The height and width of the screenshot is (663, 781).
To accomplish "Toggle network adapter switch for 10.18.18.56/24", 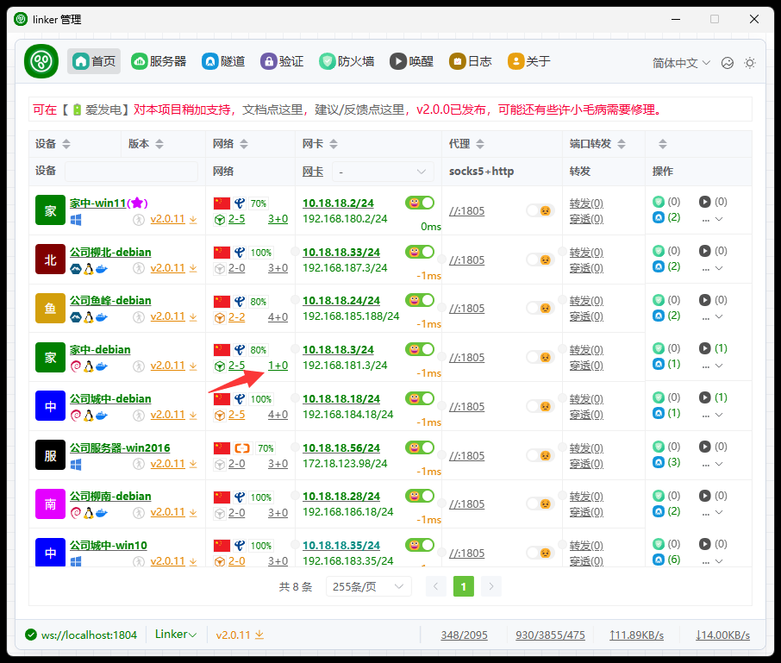I will (x=420, y=447).
